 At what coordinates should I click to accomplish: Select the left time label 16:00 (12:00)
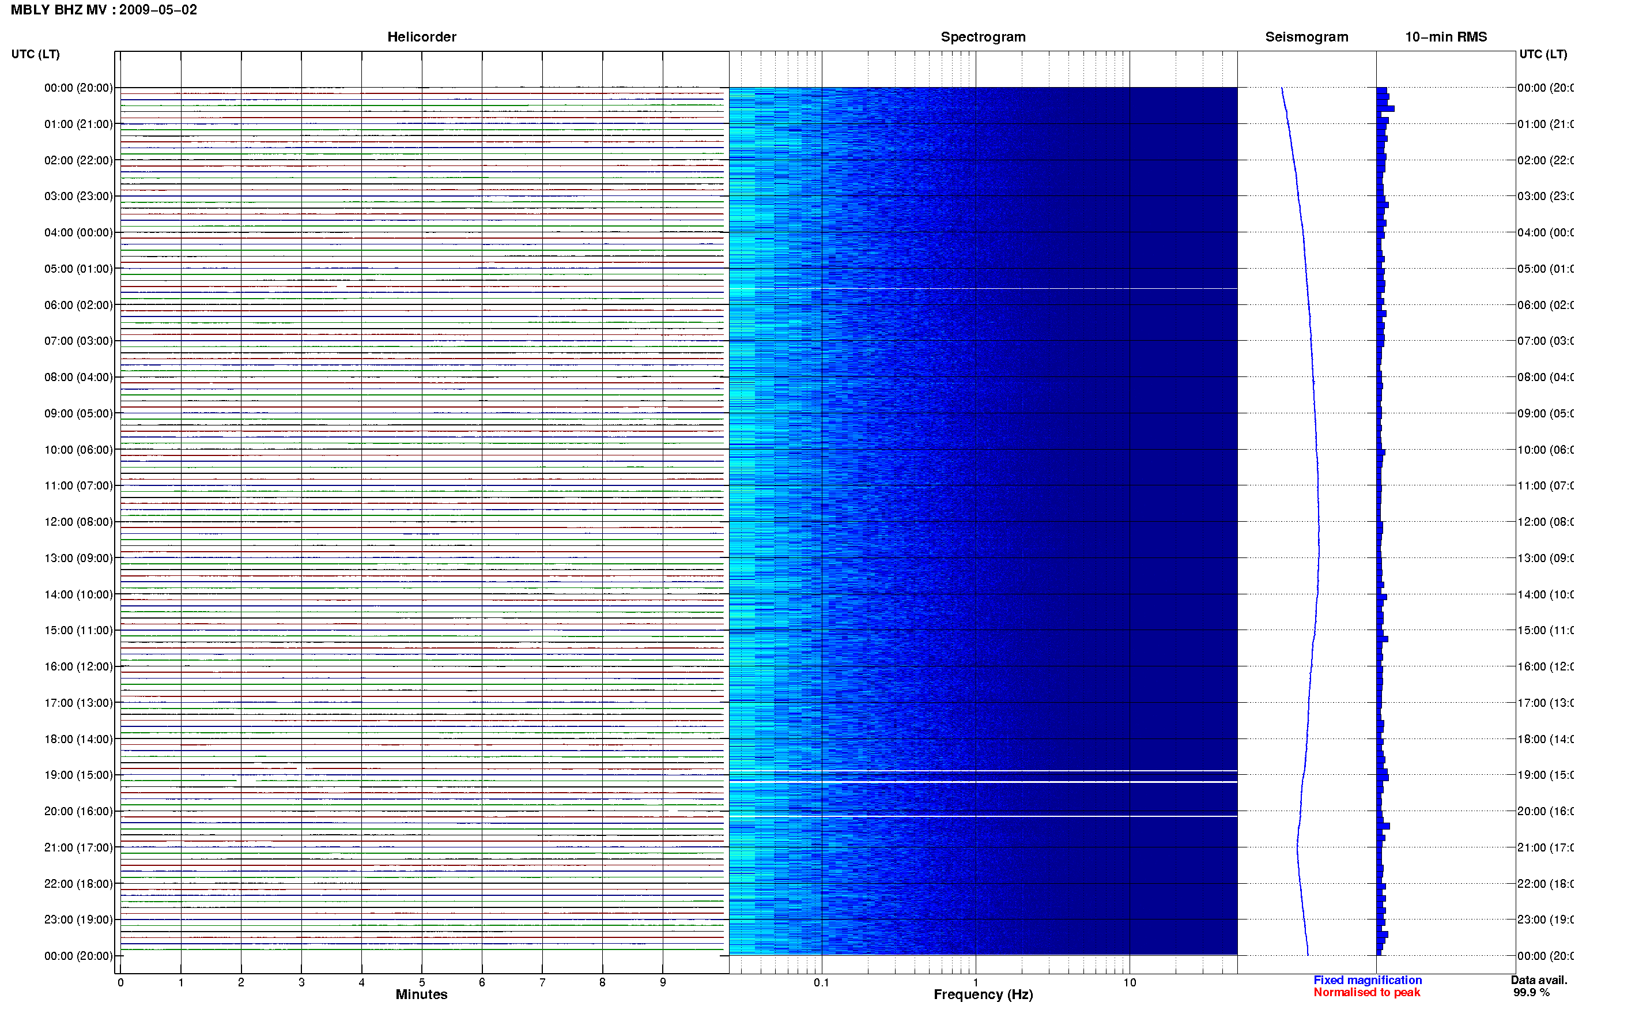tap(78, 666)
